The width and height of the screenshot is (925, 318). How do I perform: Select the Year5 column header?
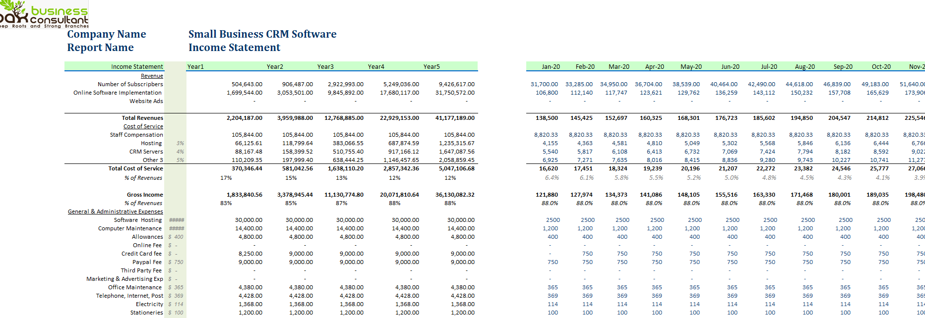tap(432, 67)
